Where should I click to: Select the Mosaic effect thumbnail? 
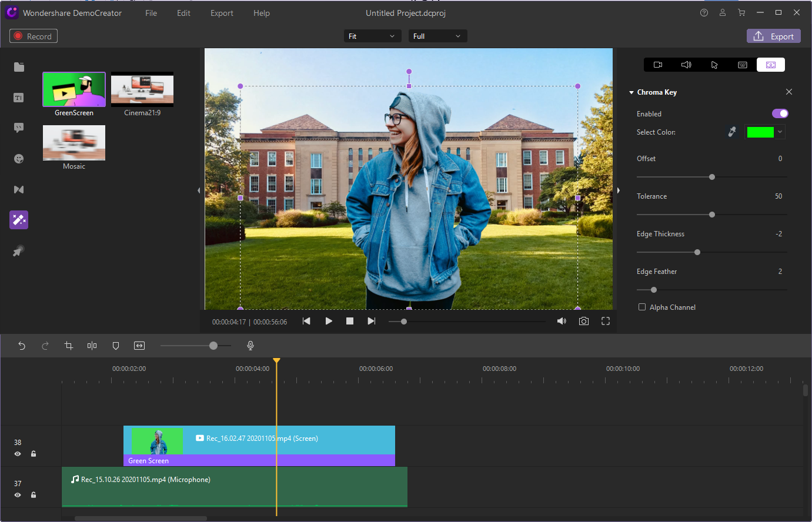tap(74, 143)
